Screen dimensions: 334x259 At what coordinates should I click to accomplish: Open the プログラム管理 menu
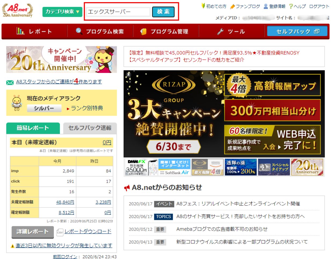point(166,31)
